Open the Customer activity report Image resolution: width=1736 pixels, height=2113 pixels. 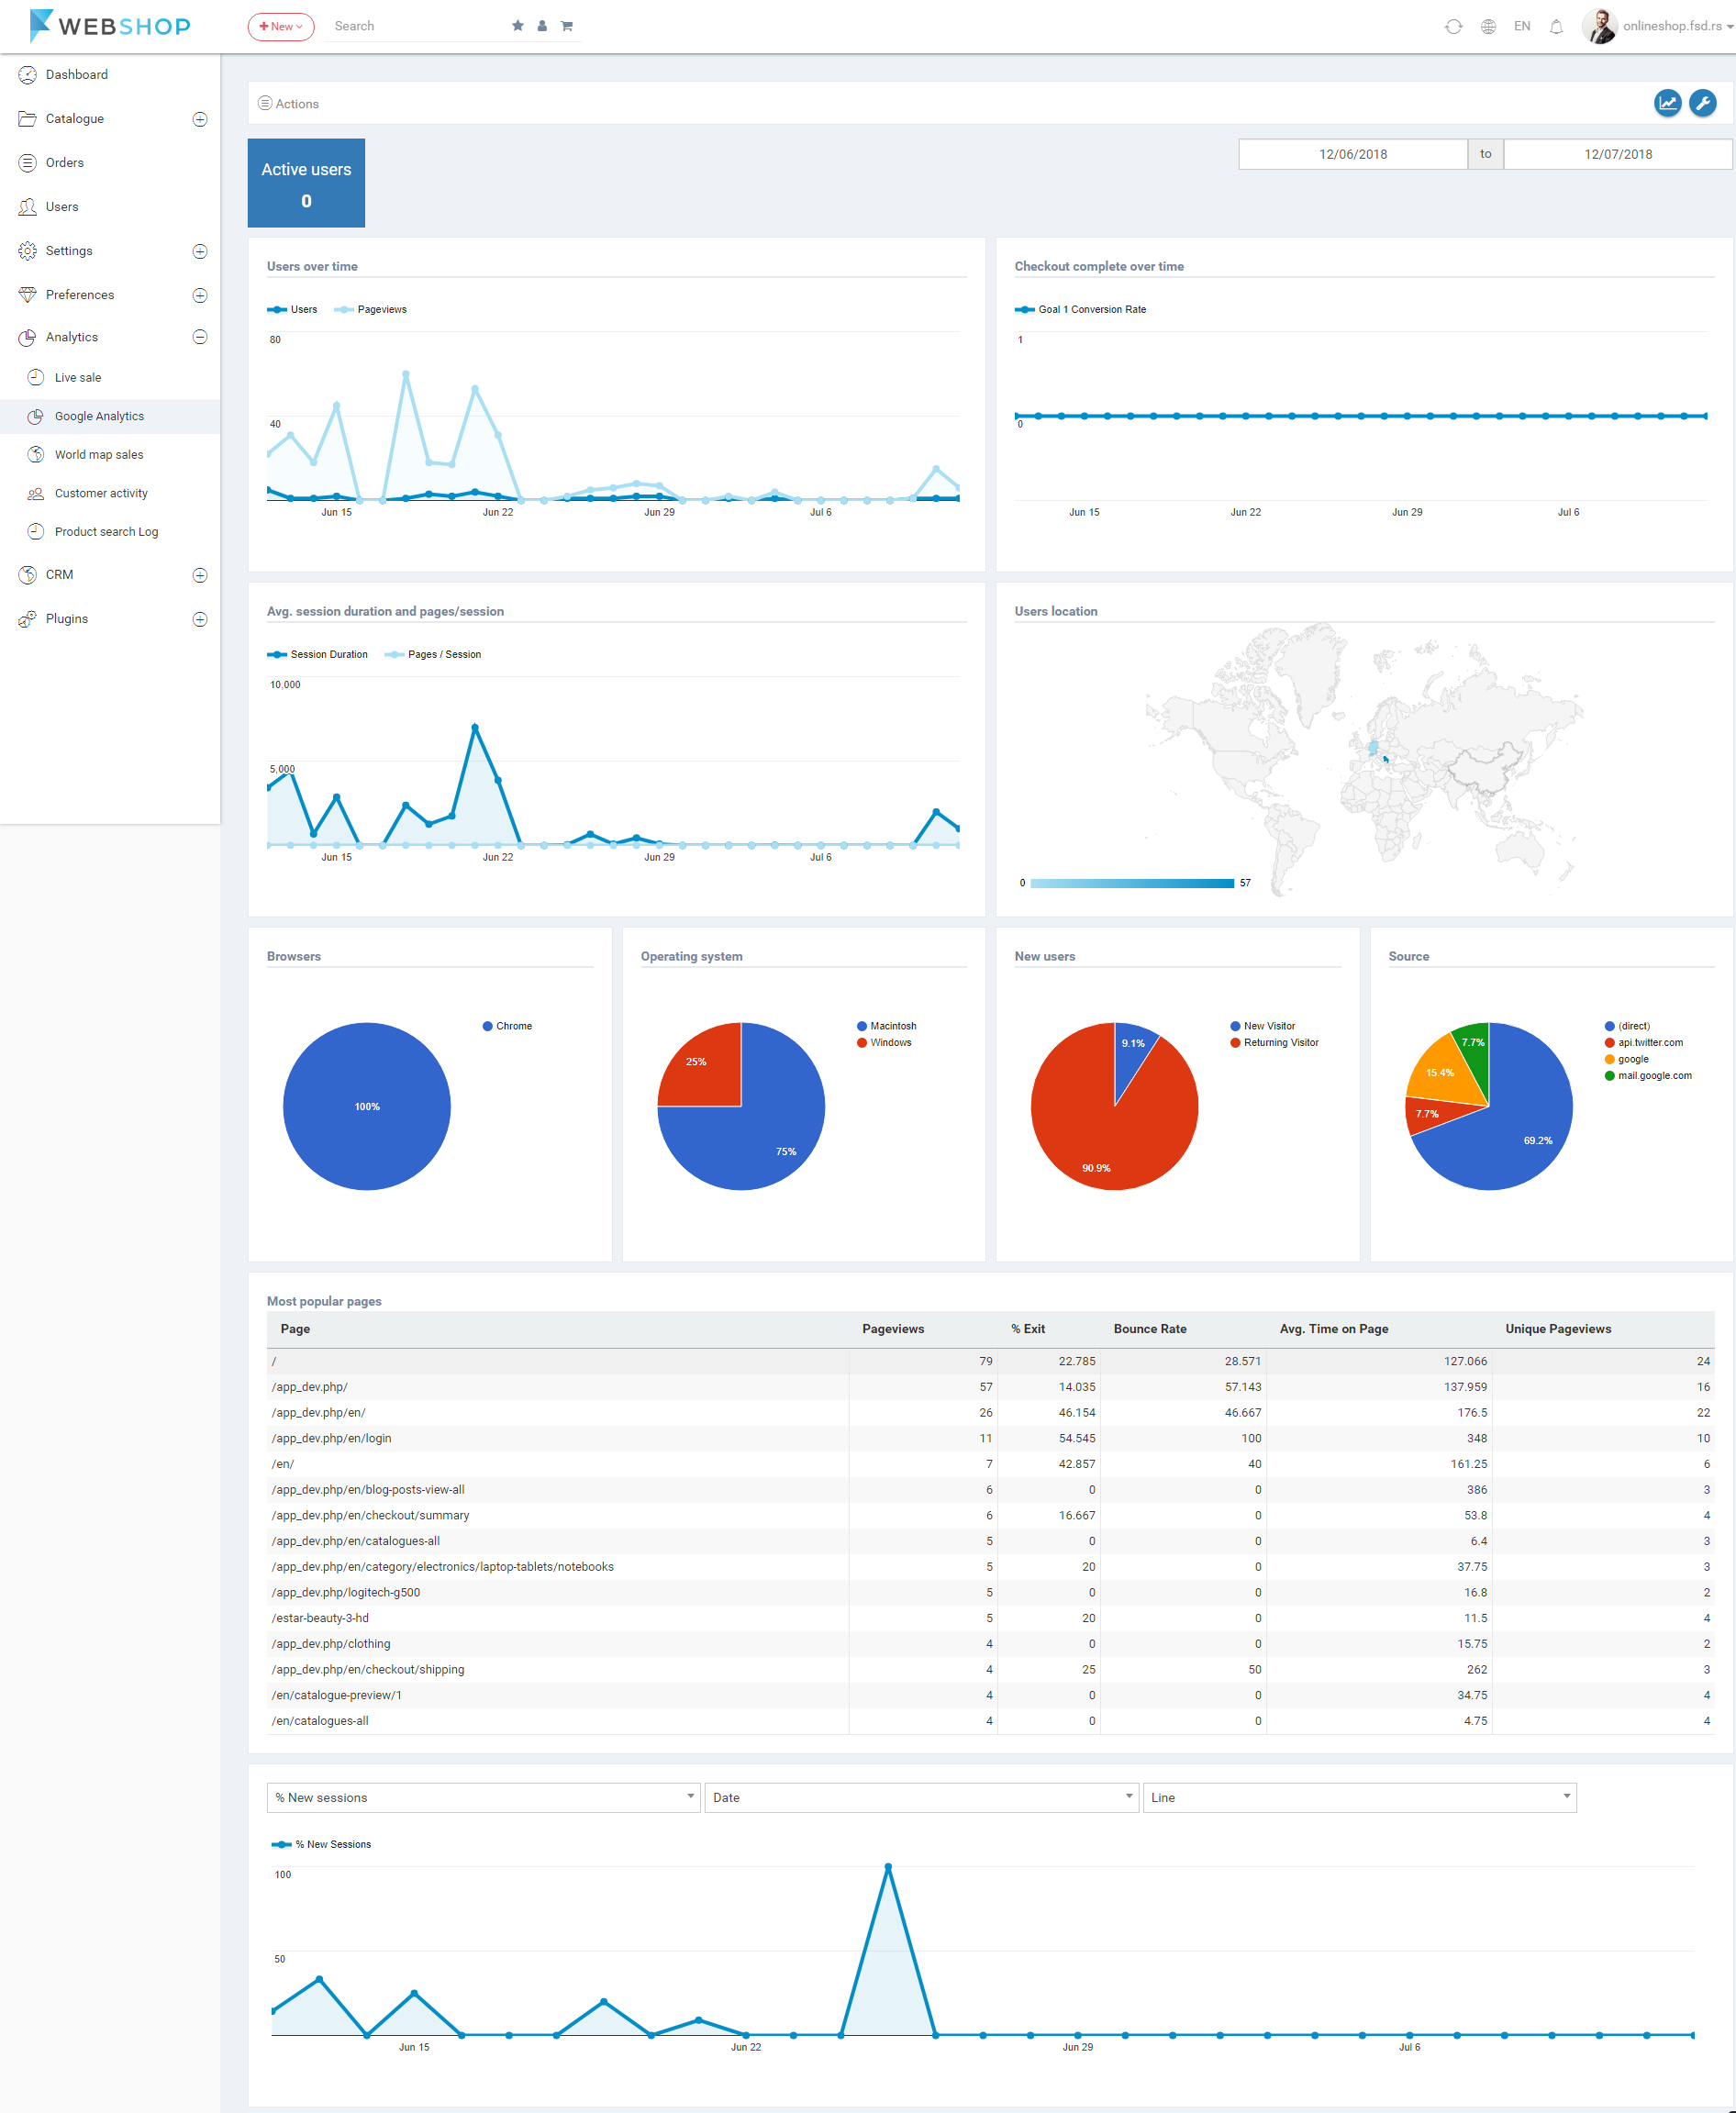101,492
